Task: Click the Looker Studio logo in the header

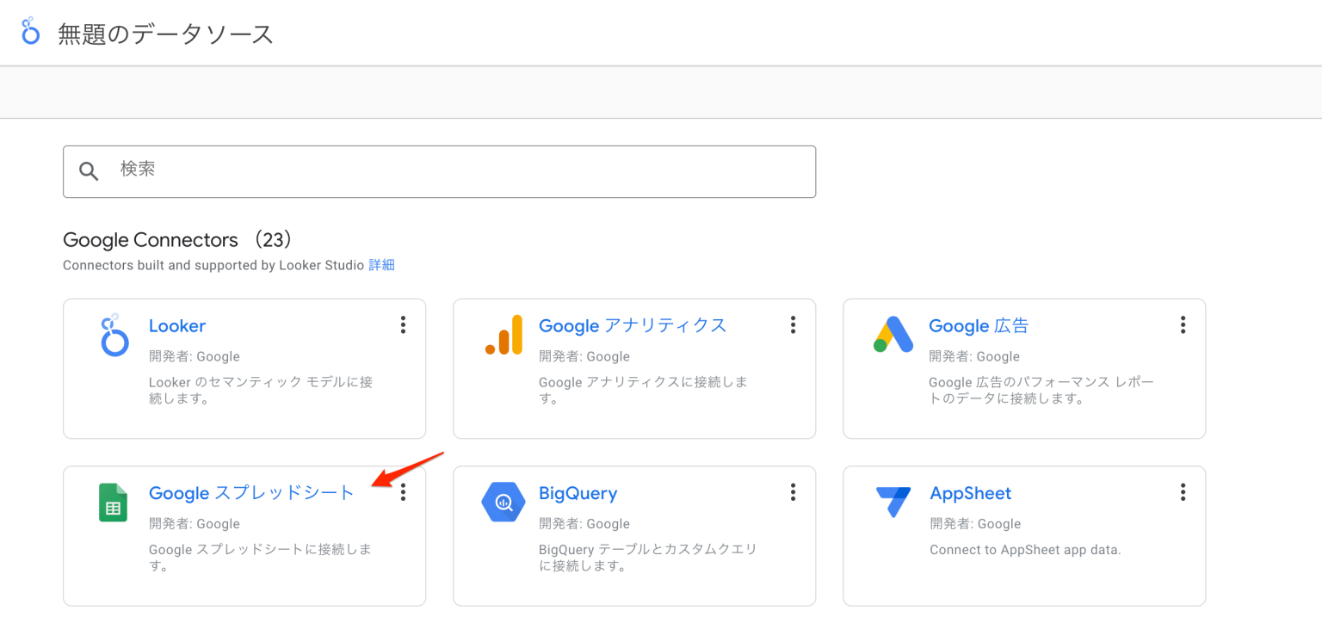Action: coord(30,32)
